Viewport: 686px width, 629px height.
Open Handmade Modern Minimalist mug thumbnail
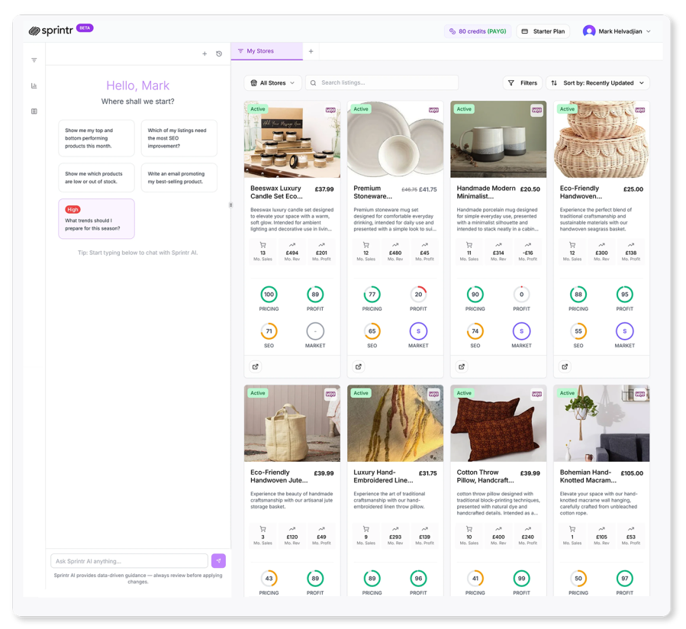498,139
